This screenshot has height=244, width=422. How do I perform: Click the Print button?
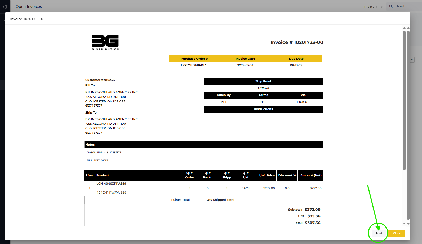[x=379, y=233]
